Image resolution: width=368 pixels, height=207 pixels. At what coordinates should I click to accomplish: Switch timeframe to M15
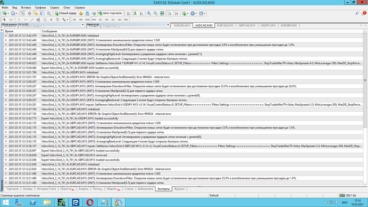click(87, 20)
